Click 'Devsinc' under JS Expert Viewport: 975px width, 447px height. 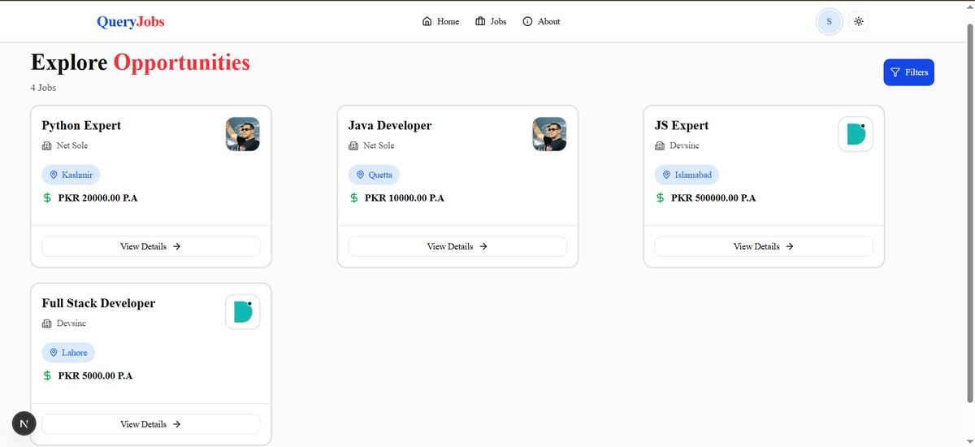click(x=684, y=145)
